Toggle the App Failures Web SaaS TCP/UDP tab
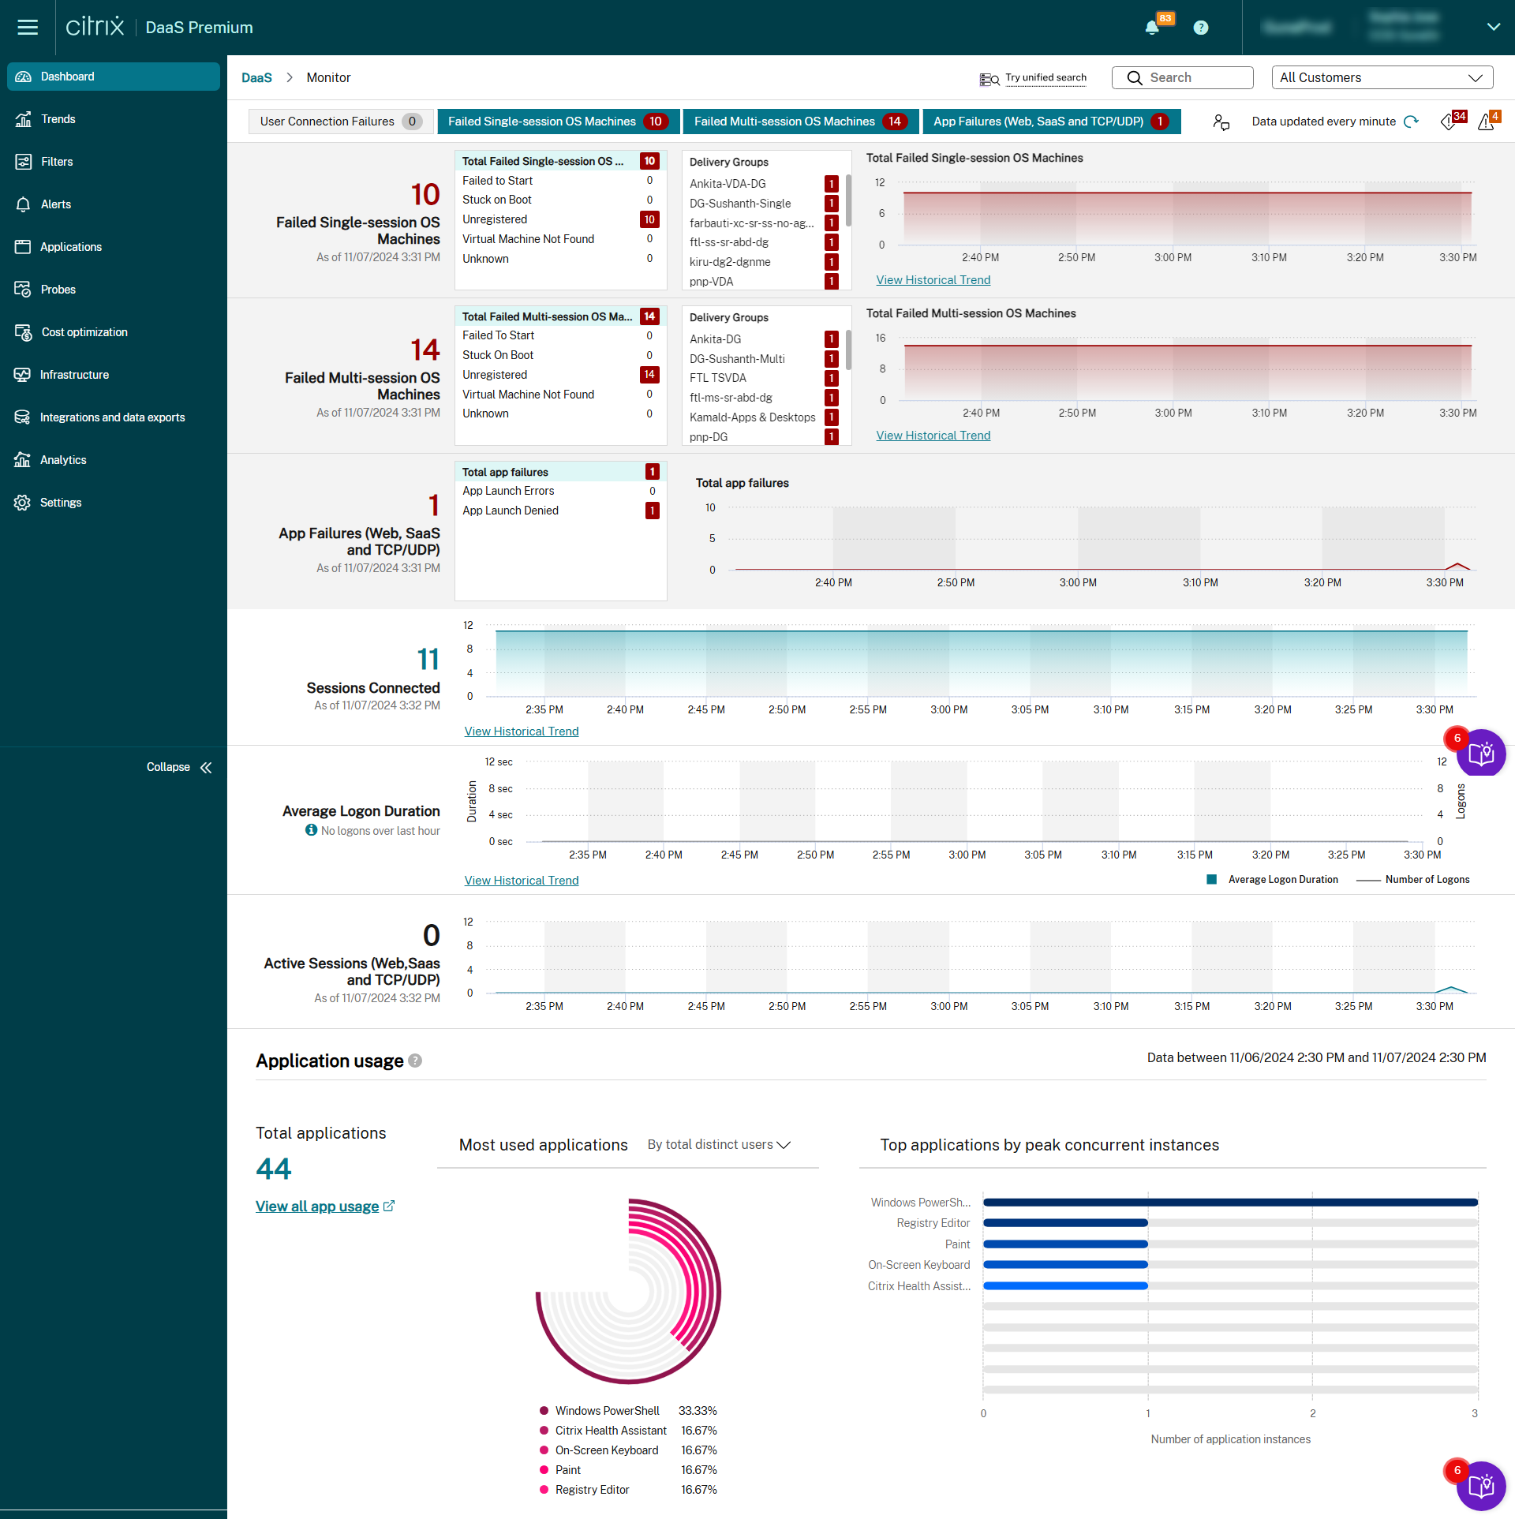Image resolution: width=1515 pixels, height=1519 pixels. 1039,121
